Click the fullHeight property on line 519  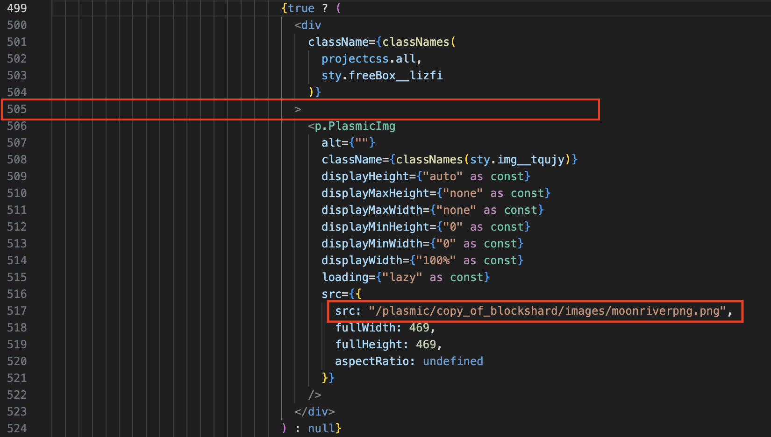[x=368, y=345]
